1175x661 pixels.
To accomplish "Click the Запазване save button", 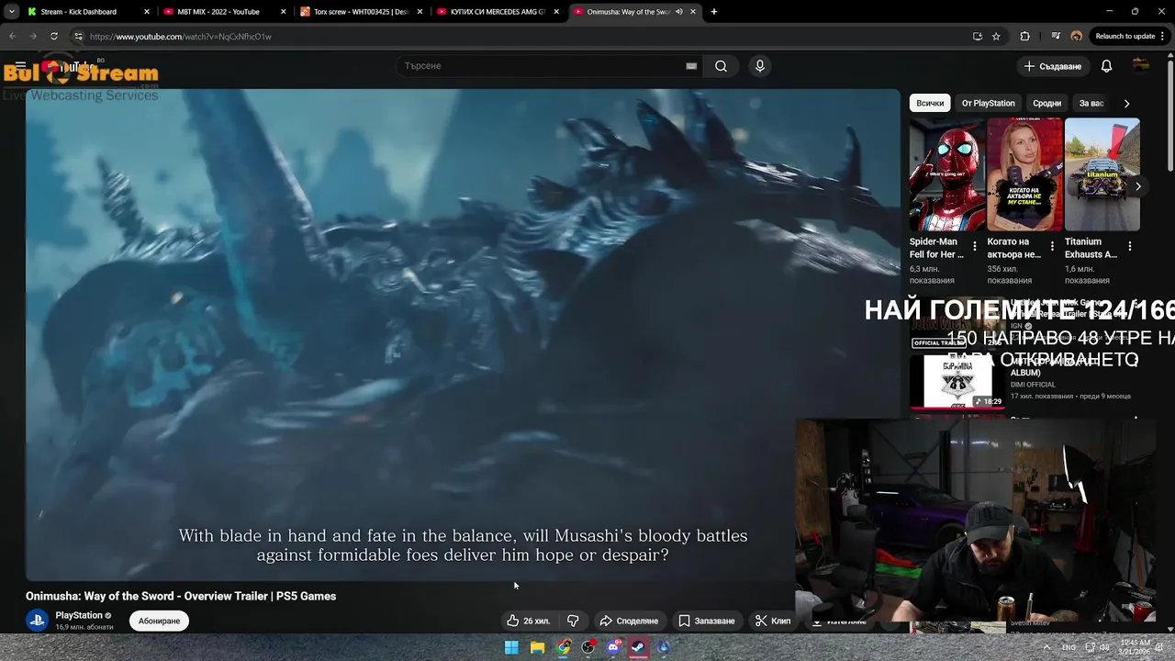I will click(x=706, y=621).
